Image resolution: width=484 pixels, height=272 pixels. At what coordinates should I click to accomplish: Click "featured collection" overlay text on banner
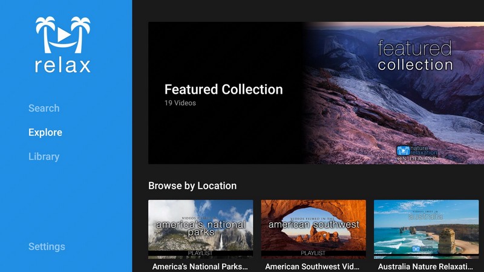pyautogui.click(x=415, y=56)
